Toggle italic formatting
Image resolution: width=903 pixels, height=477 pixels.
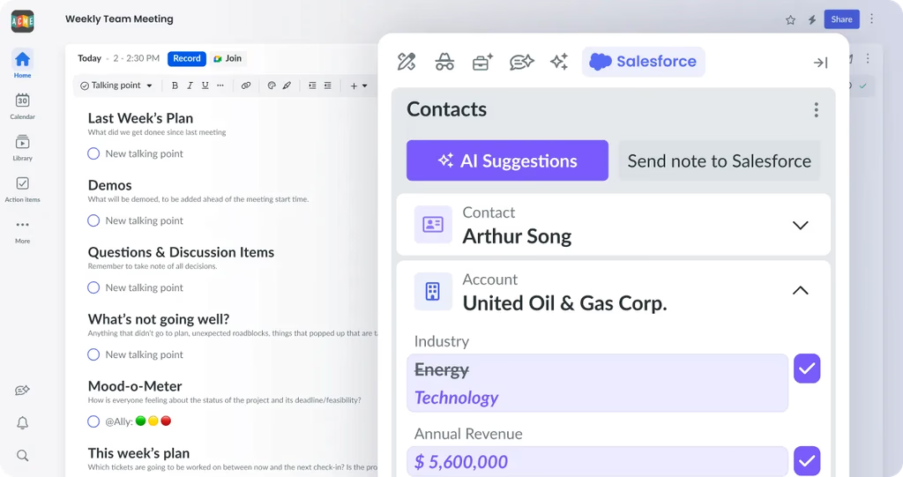190,86
